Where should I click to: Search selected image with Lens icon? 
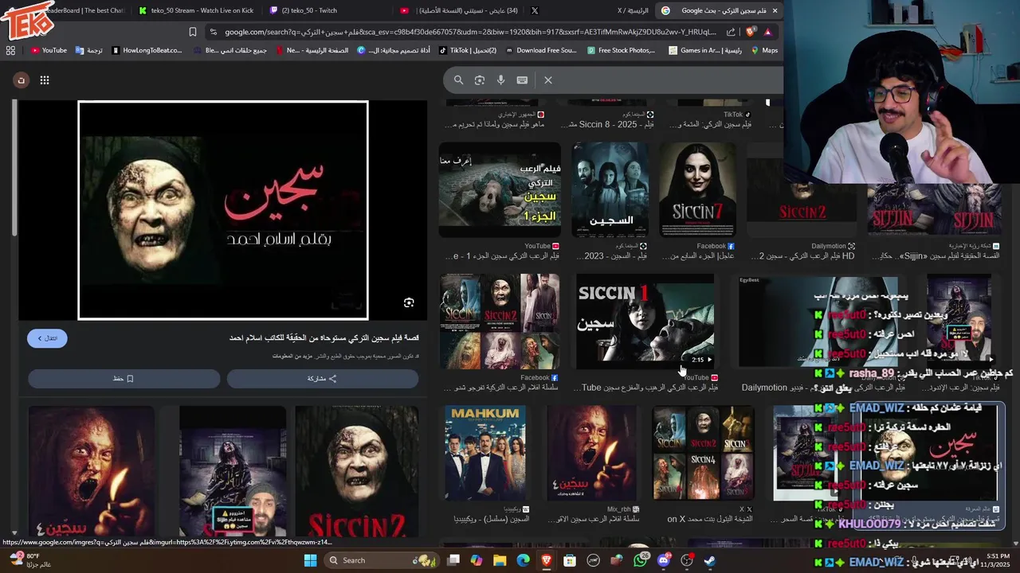[x=409, y=302]
